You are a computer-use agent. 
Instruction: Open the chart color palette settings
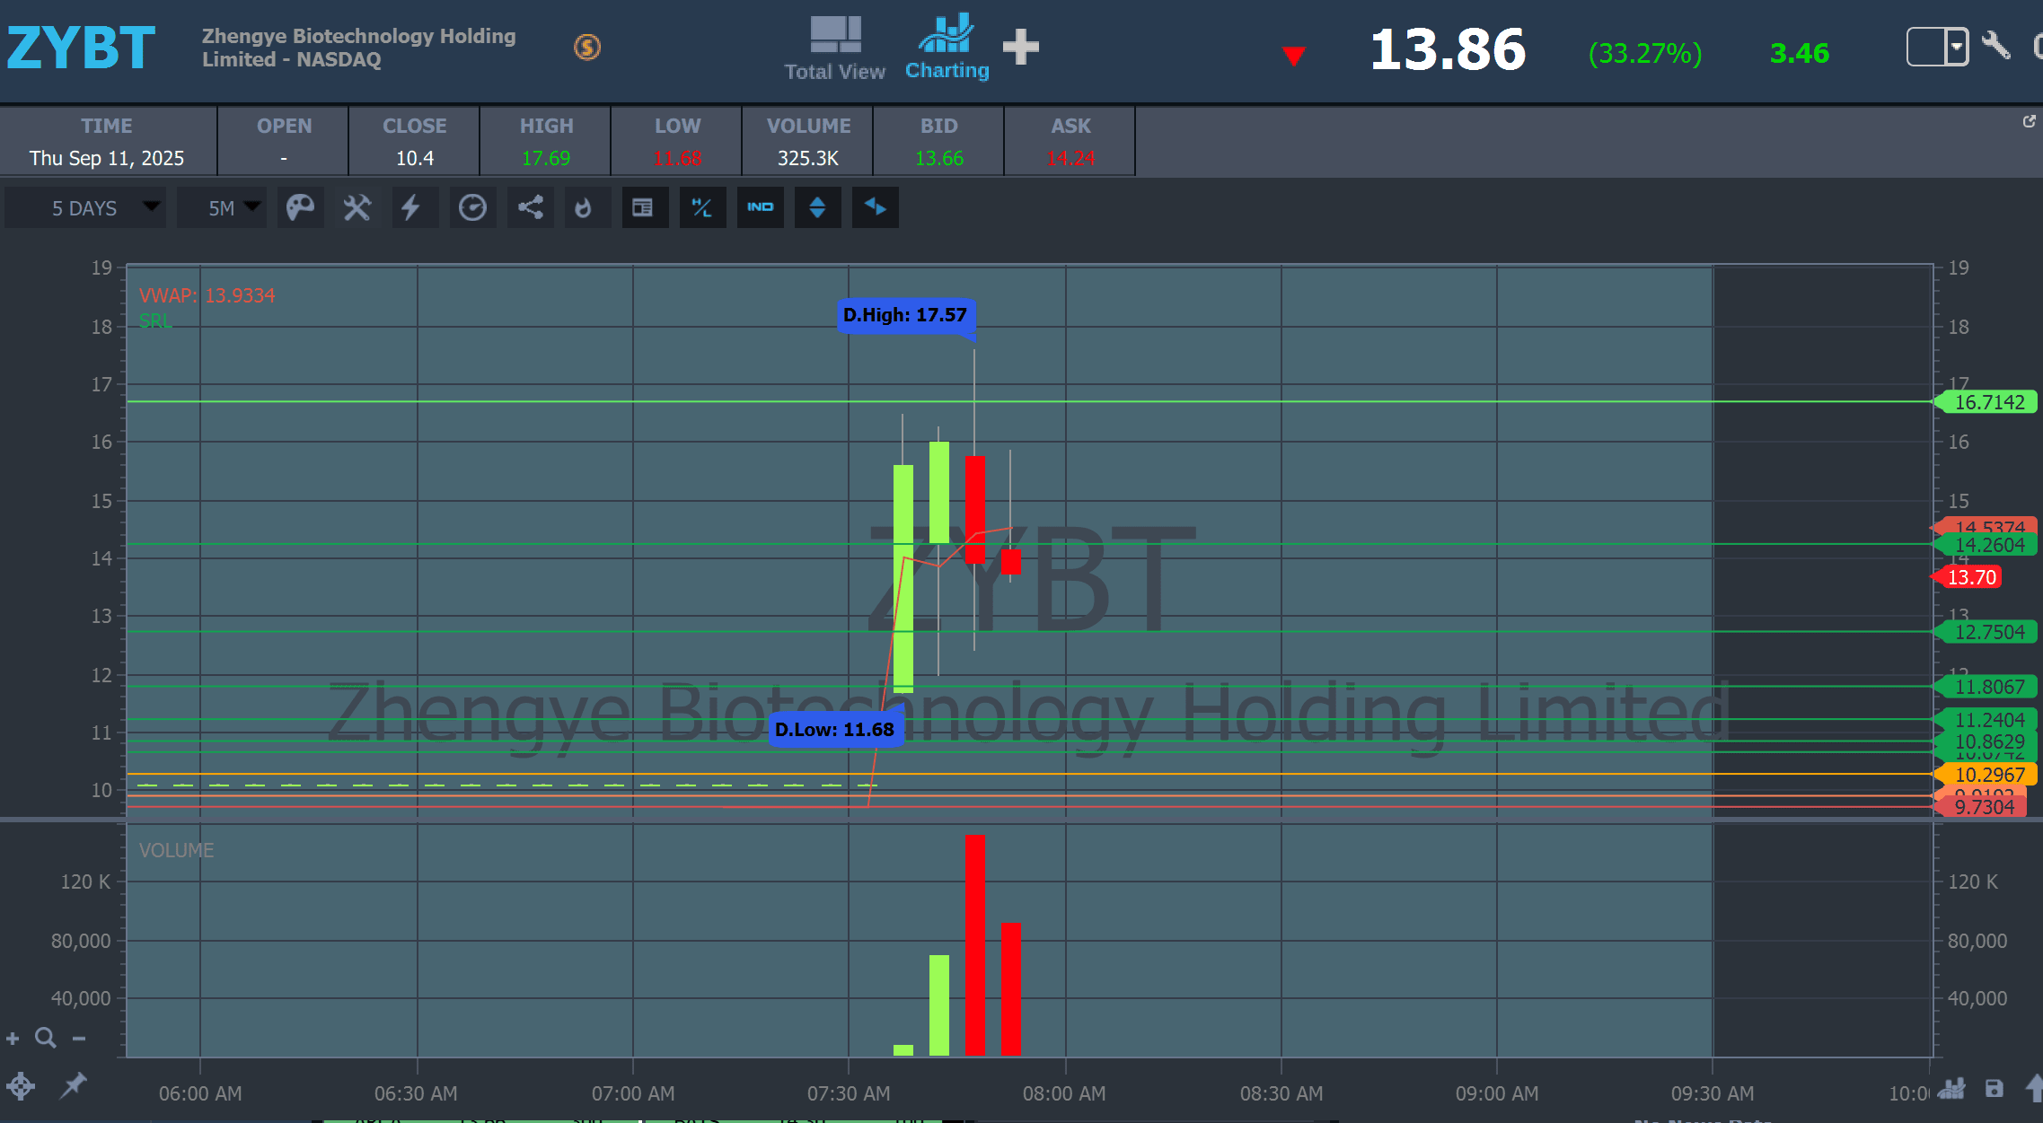[300, 208]
